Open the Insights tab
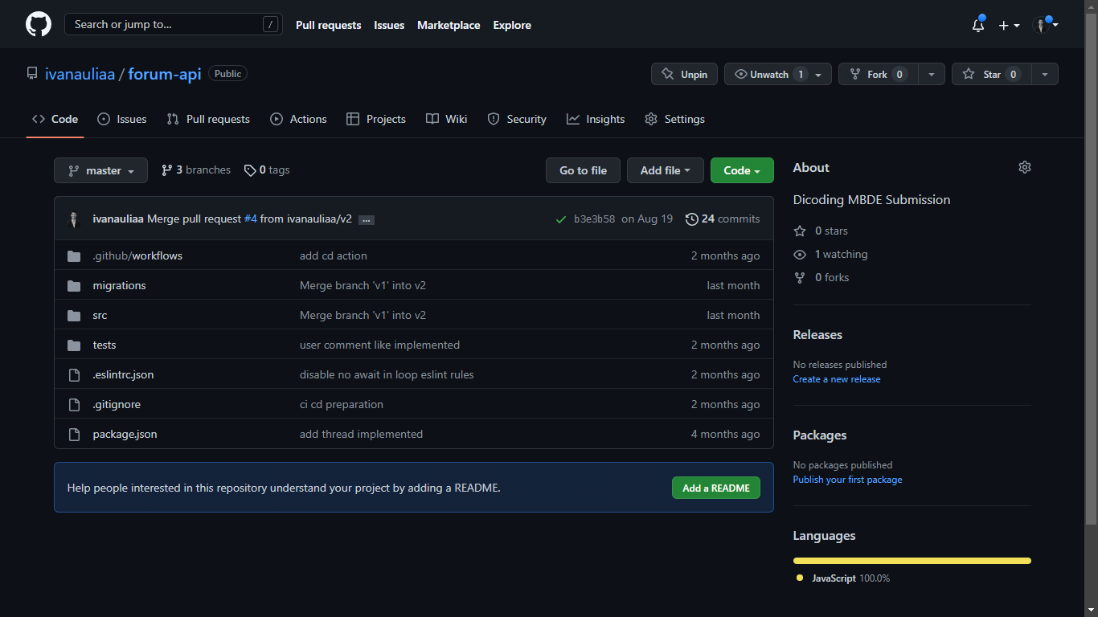The width and height of the screenshot is (1098, 617). pyautogui.click(x=596, y=119)
